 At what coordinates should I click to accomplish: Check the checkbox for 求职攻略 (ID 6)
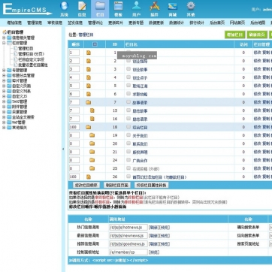pos(128,94)
